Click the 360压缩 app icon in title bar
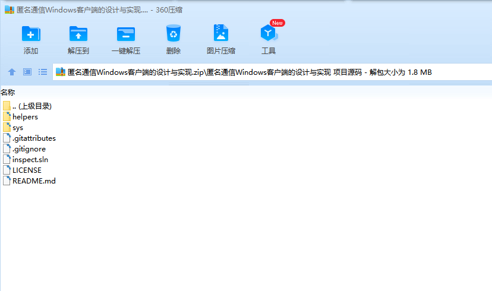492x291 pixels. pos(10,10)
